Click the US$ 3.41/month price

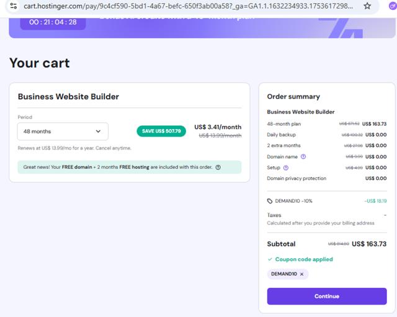tap(218, 127)
